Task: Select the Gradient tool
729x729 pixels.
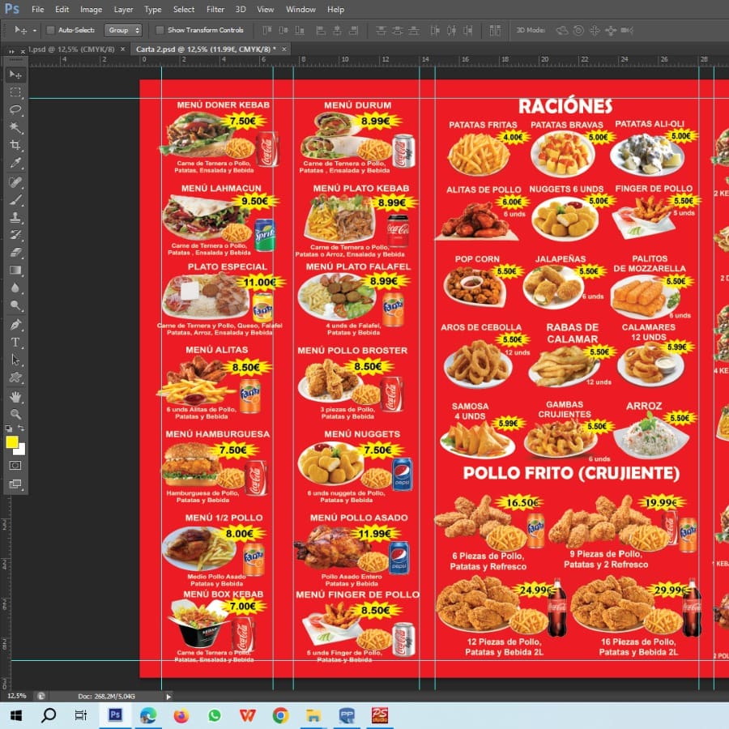Action: tap(15, 271)
